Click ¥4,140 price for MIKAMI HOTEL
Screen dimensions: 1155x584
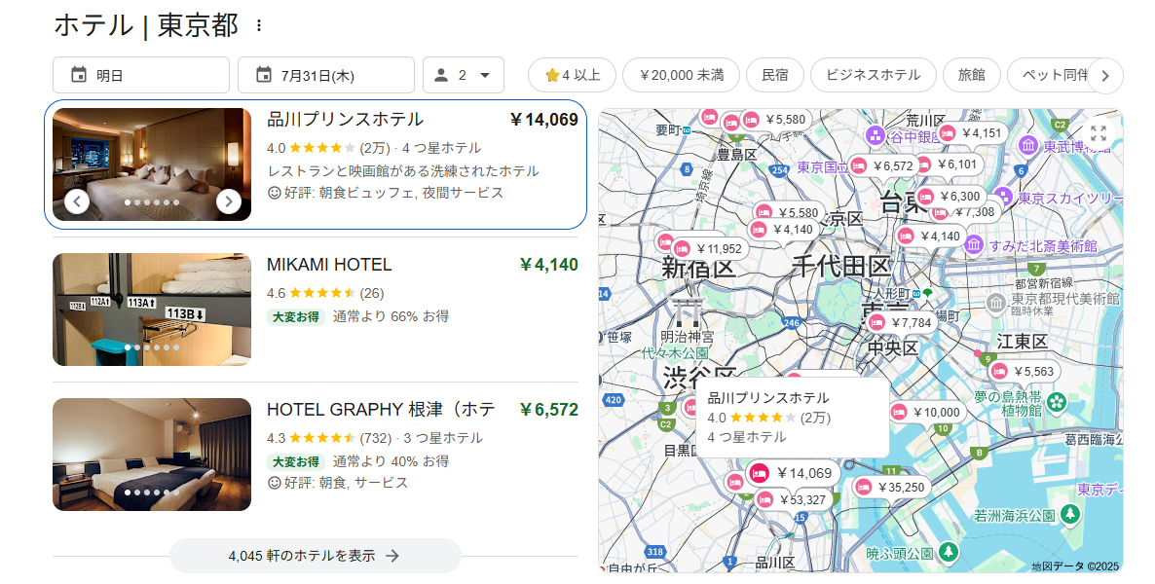click(x=549, y=265)
